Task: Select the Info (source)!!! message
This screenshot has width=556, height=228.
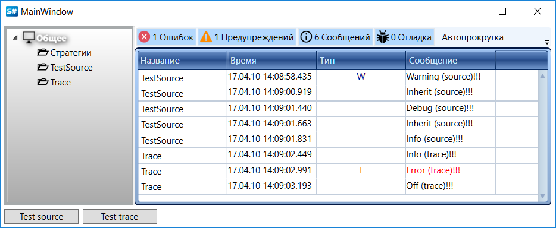Action: [x=435, y=138]
